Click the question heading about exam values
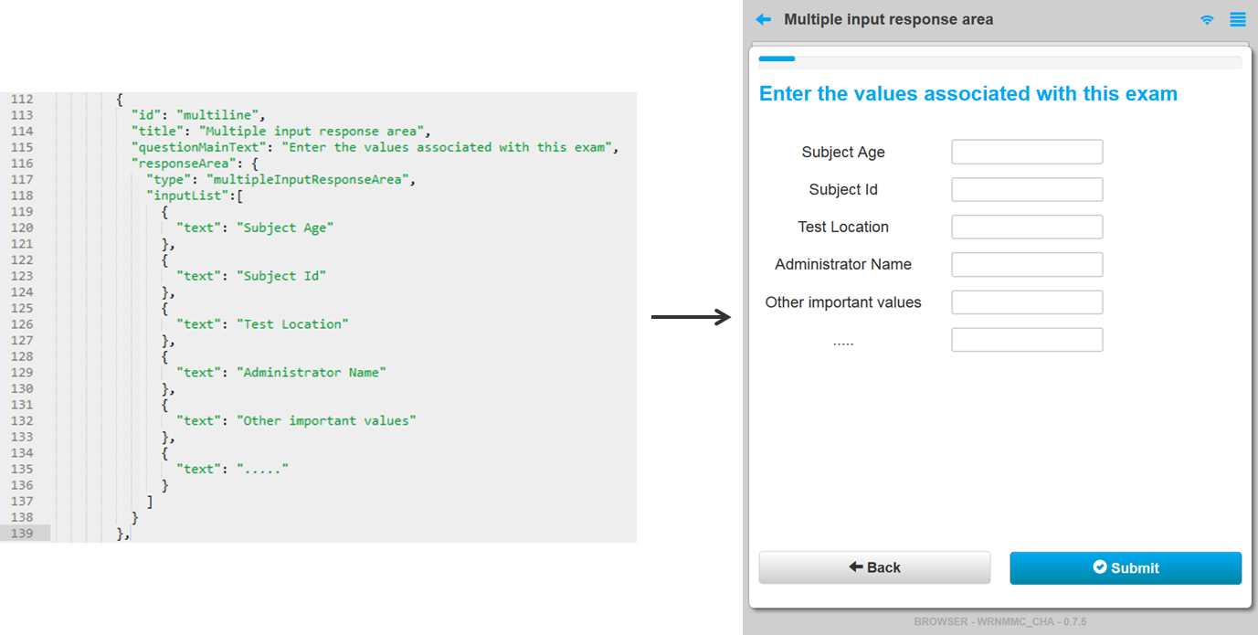 (x=967, y=93)
